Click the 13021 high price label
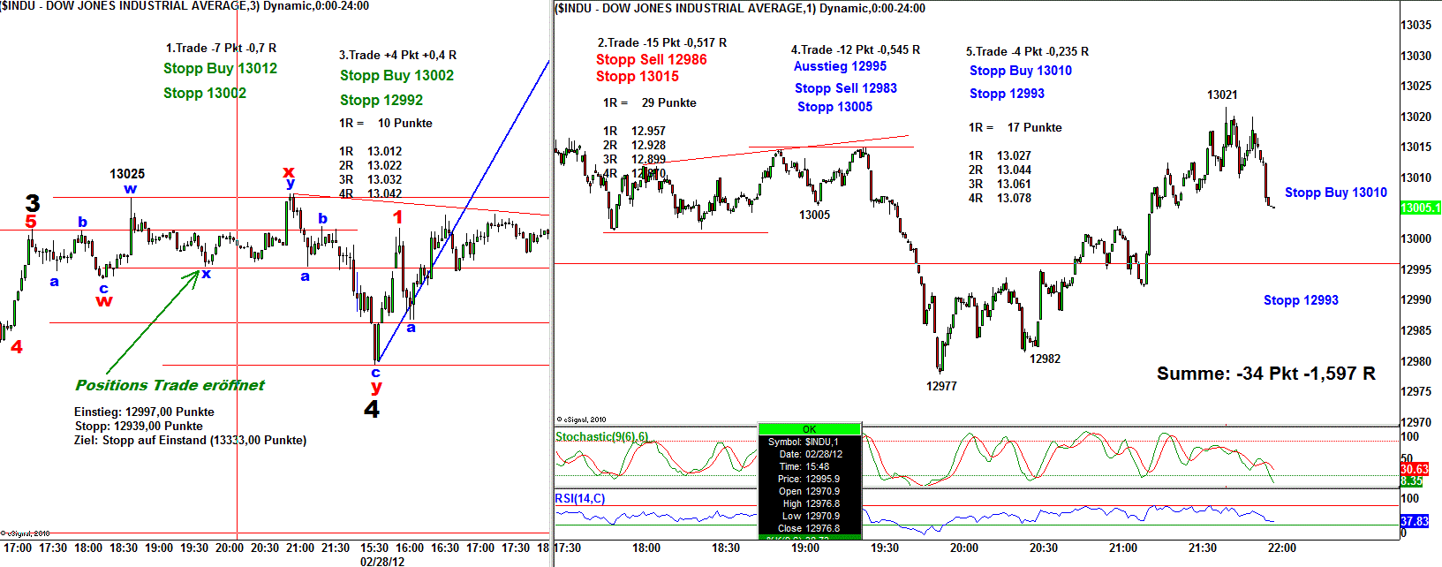This screenshot has width=1442, height=567. tap(1222, 94)
